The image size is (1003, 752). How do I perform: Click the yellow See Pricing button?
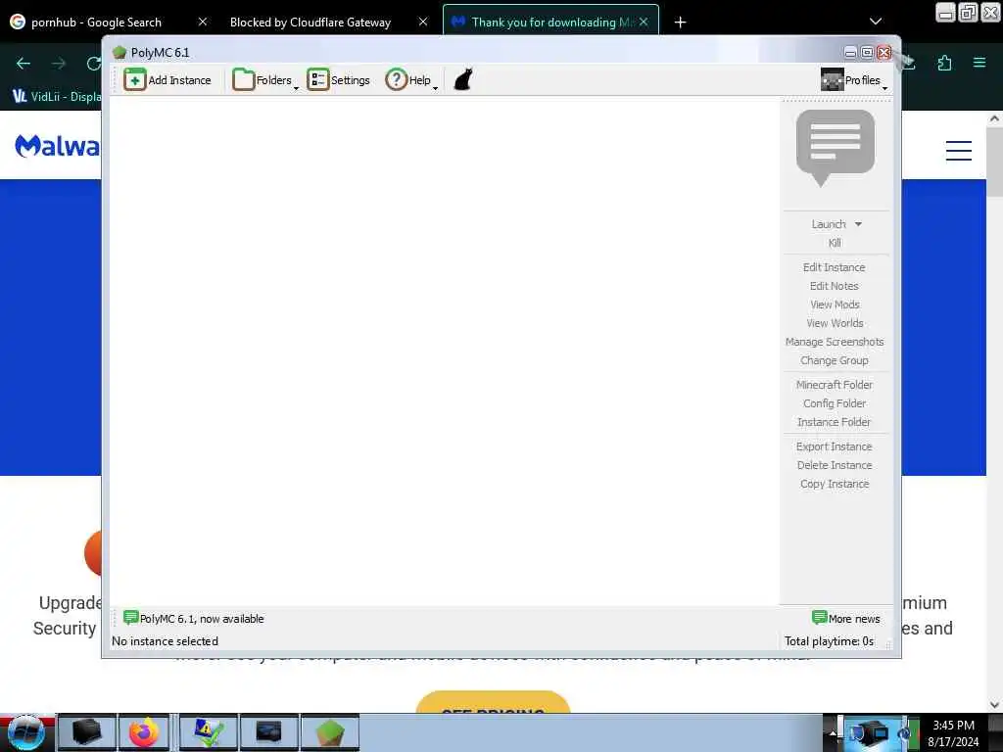click(x=493, y=703)
